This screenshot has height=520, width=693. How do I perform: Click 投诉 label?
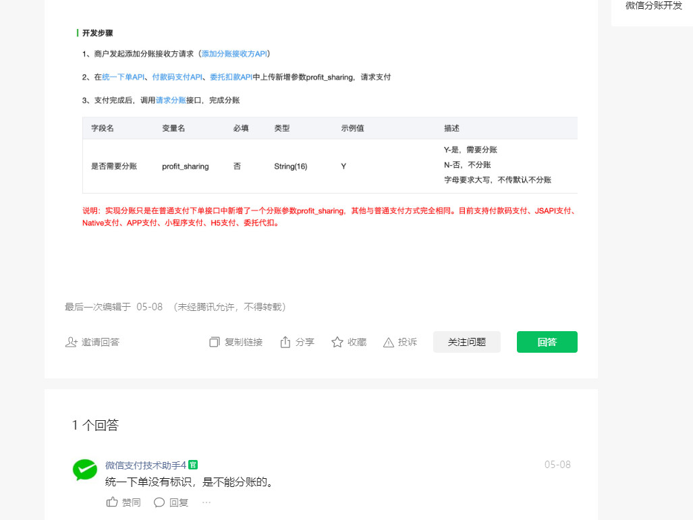[408, 342]
